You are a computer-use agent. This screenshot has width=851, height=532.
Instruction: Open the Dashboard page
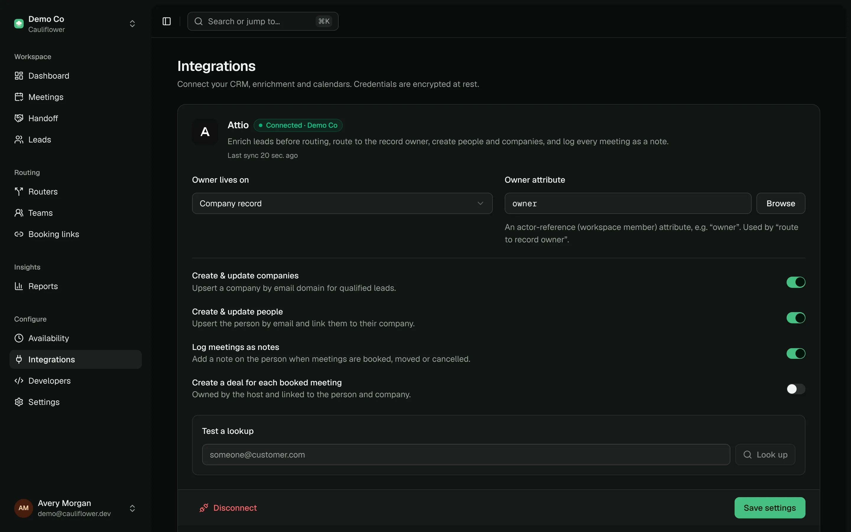76,76
